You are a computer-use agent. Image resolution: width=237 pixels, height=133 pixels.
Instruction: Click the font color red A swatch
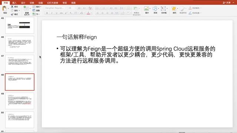89,13
